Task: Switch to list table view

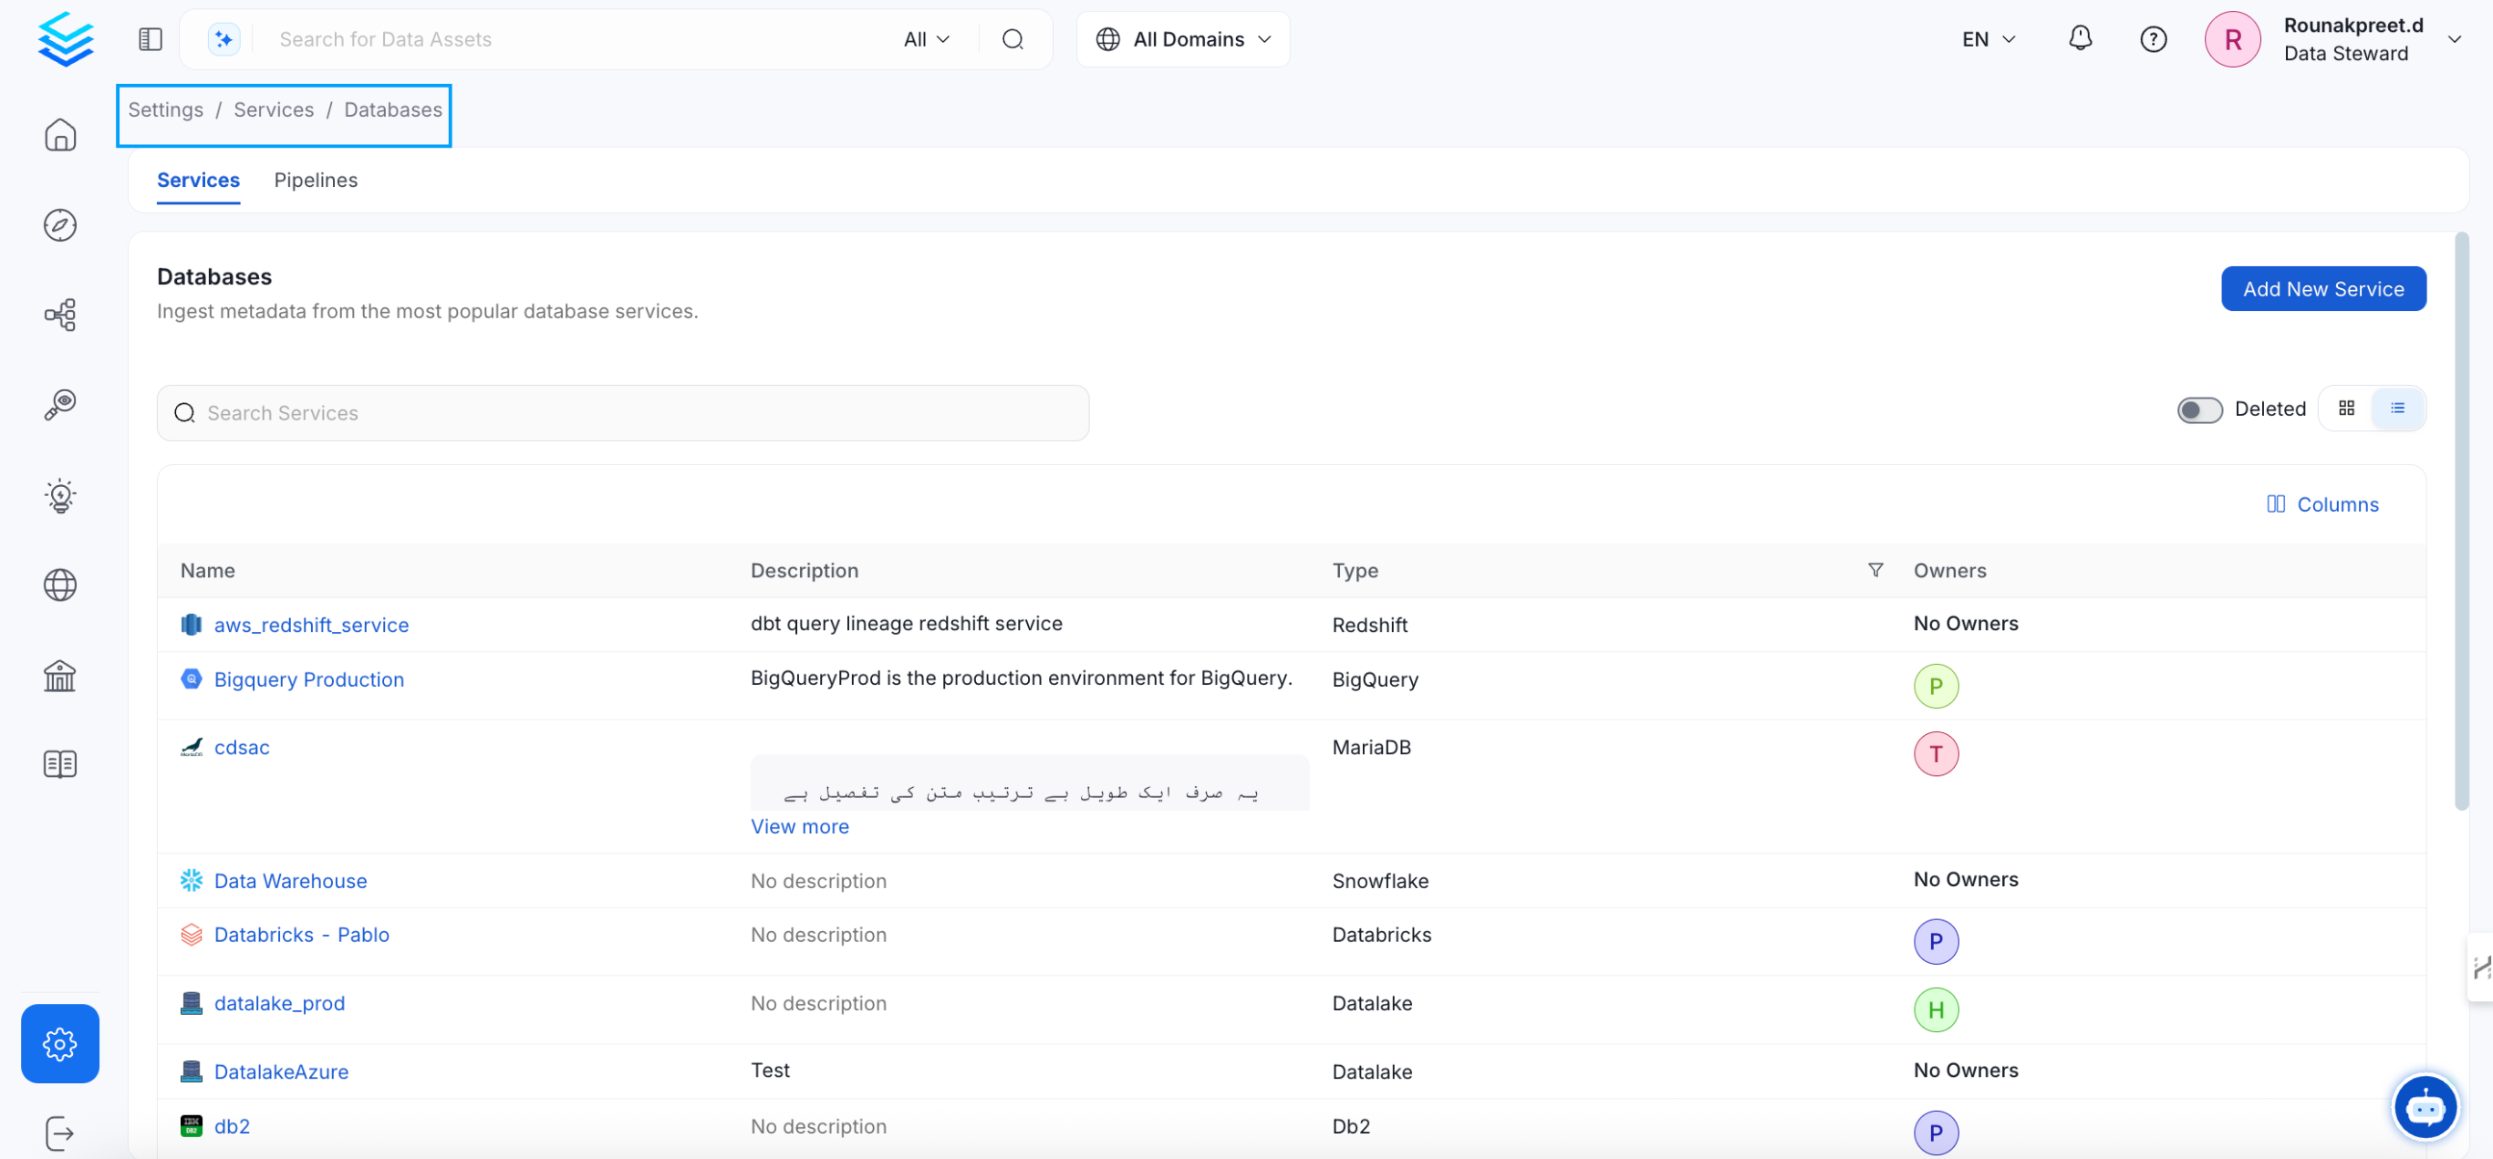Action: coord(2397,409)
